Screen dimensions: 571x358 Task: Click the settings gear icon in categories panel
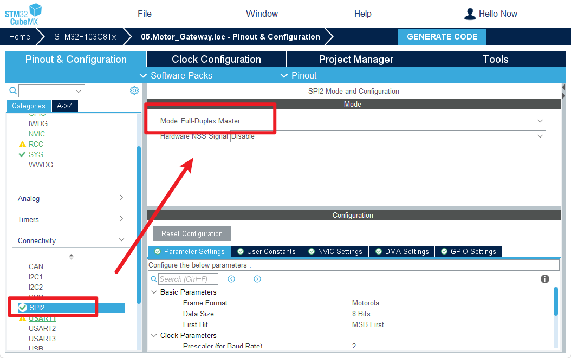tap(134, 90)
